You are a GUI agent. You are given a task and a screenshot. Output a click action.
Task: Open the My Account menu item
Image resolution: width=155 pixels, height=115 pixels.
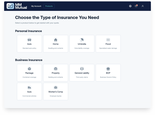(36, 6)
